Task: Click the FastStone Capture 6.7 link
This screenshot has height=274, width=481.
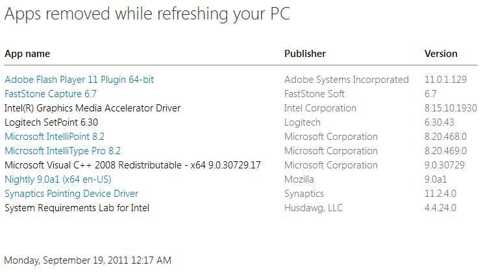Action: click(51, 94)
